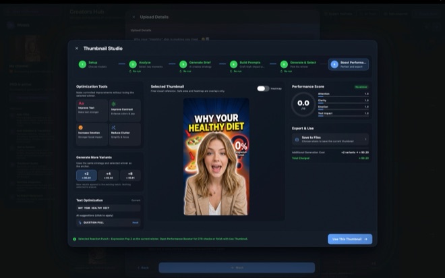
Task: Click Next in the Upload Details window
Action: point(237,268)
